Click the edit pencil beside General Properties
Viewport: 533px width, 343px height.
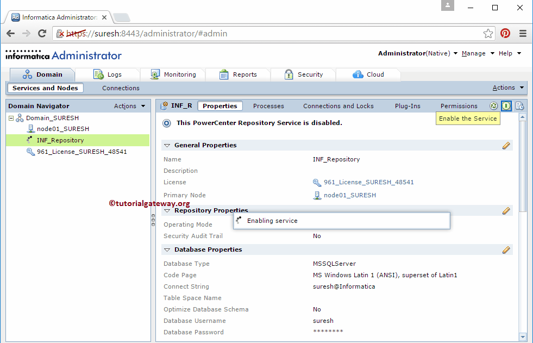pos(506,145)
